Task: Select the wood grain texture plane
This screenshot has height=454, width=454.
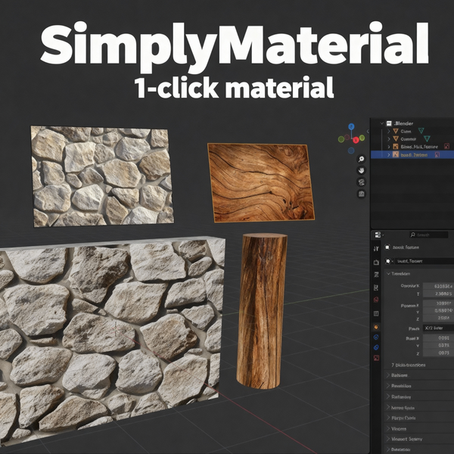Action: 261,182
